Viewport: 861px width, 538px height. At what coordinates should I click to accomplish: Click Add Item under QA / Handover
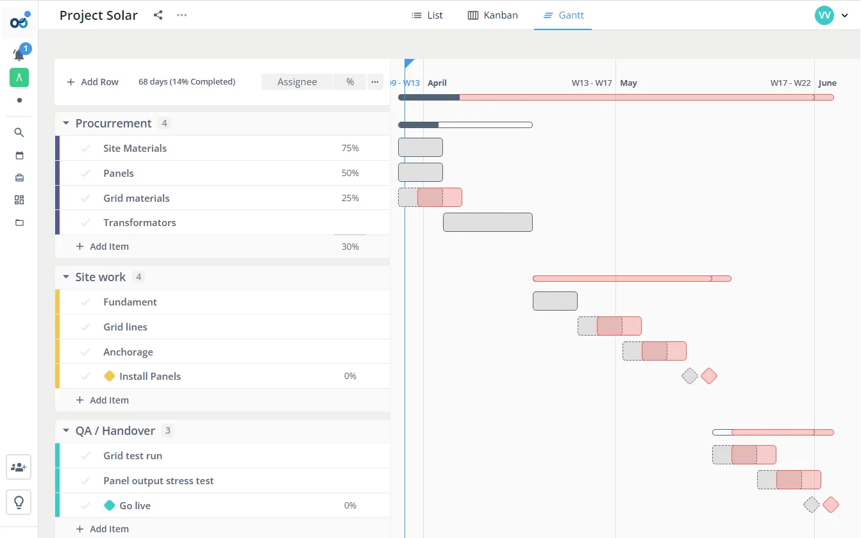(103, 528)
